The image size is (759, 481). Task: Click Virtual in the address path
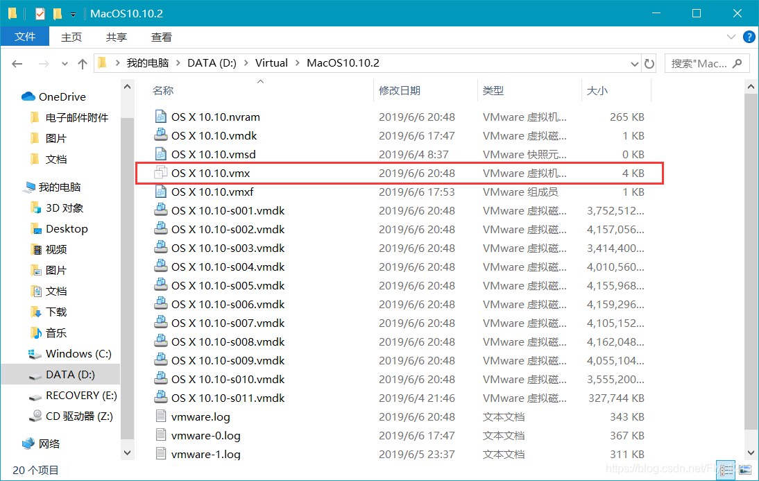pos(271,63)
